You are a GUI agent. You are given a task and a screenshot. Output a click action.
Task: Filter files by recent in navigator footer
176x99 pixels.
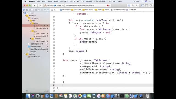pos(45,91)
